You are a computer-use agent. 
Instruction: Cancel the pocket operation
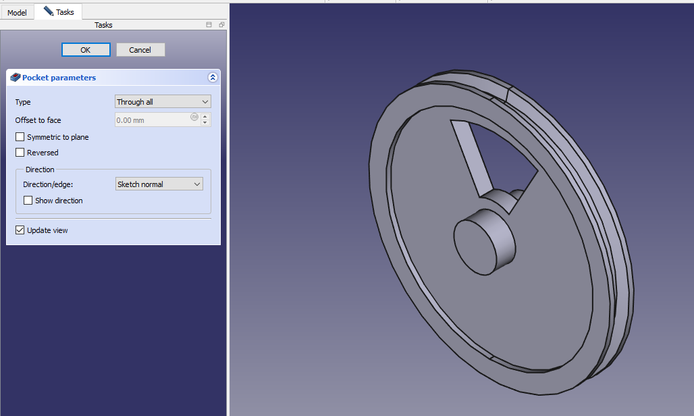point(140,50)
